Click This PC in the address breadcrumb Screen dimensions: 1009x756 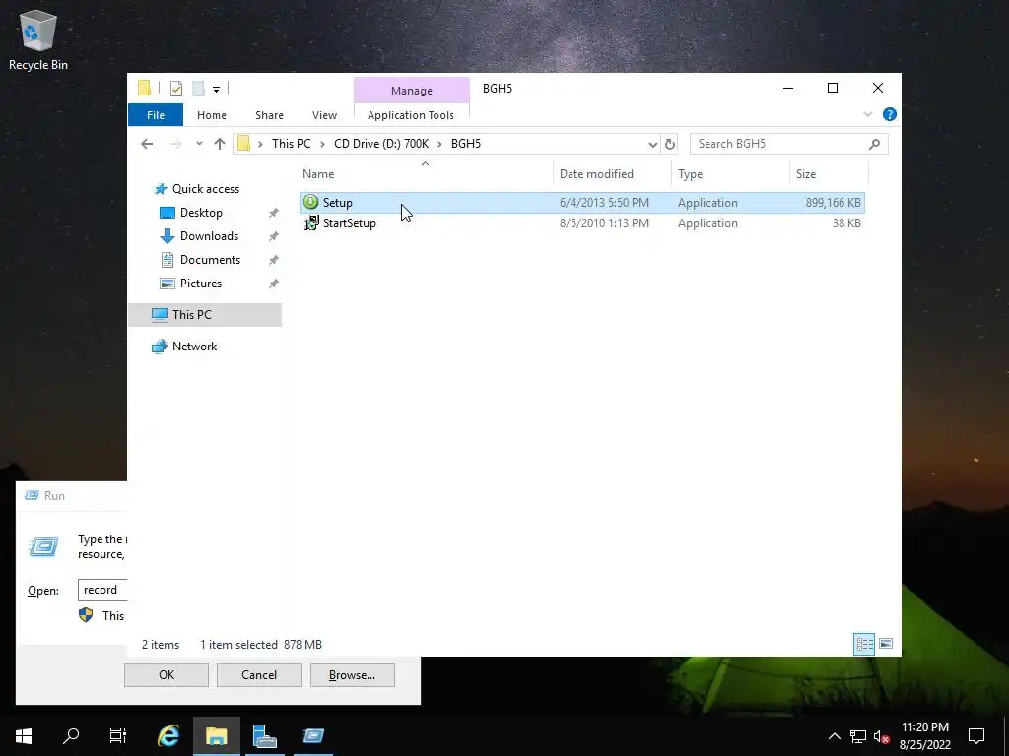[291, 144]
